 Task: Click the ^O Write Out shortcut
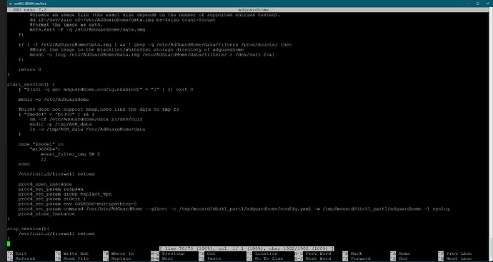pyautogui.click(x=72, y=253)
